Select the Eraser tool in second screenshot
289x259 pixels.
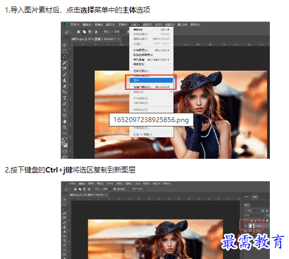pos(65,232)
